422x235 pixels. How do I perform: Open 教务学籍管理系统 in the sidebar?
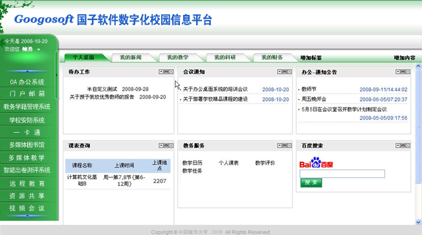tap(27, 107)
